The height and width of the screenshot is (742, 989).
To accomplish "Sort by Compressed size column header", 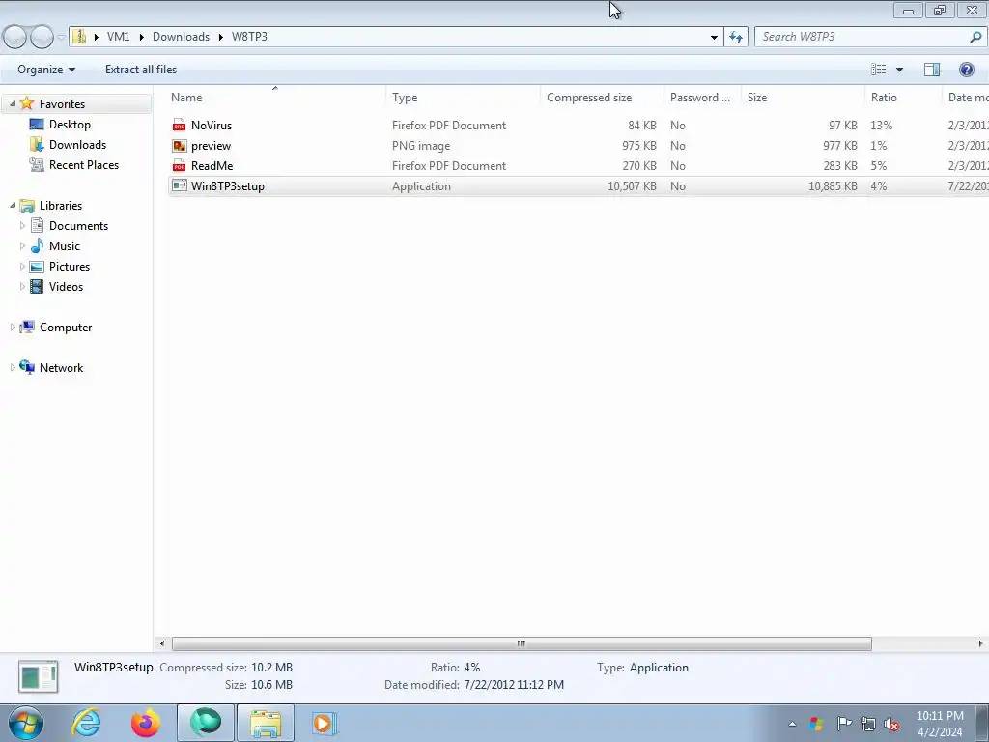I will coord(602,98).
